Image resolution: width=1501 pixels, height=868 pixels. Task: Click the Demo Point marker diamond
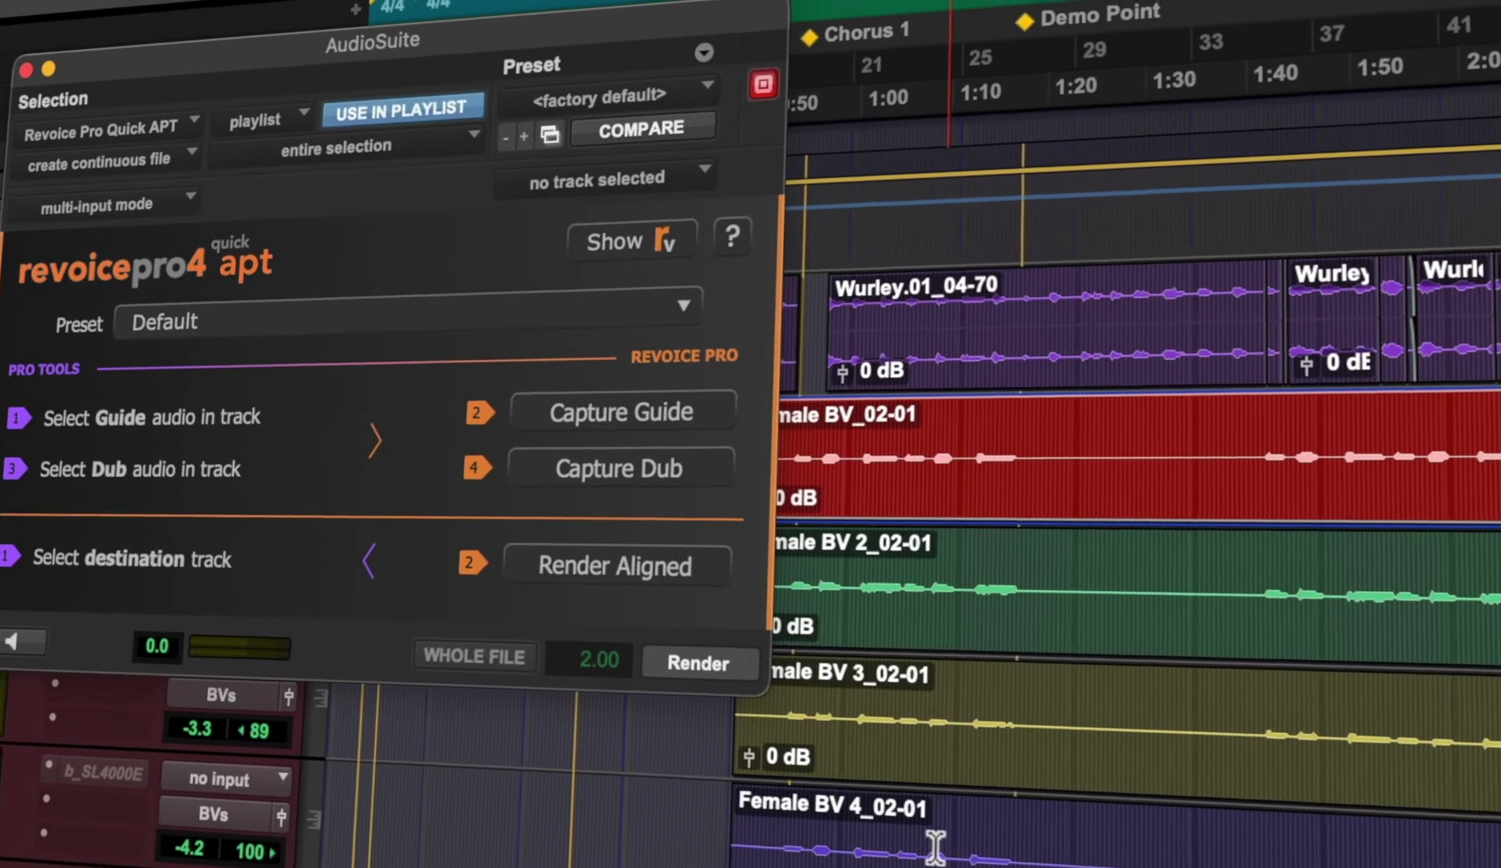pos(1024,22)
